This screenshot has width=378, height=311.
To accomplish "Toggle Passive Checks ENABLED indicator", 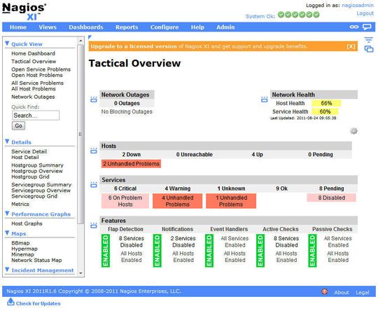I will [x=312, y=251].
